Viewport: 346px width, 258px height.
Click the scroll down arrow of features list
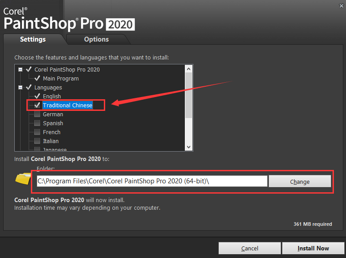[x=189, y=147]
